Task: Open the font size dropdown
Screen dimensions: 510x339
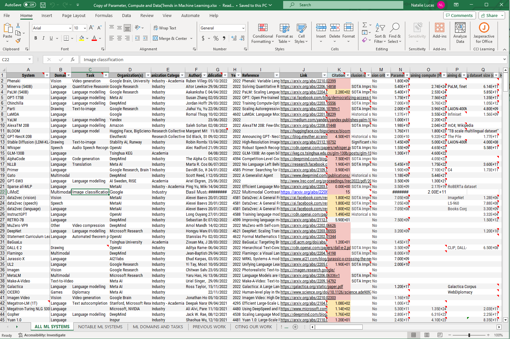Action: (x=85, y=28)
